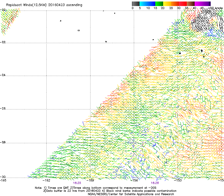Click the rectangular island outline west of -159 near -21.2
Viewport: 224px width, 196px height.
point(79,30)
